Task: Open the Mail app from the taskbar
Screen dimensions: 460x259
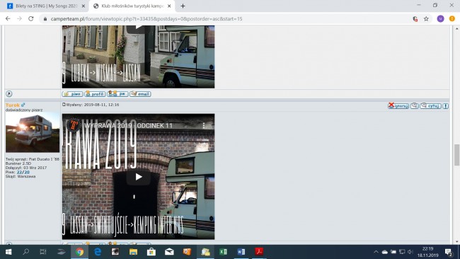Action: [x=169, y=252]
